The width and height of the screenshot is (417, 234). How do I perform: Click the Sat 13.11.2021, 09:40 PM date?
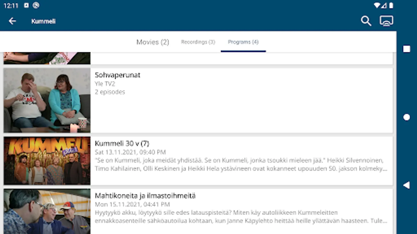tap(130, 152)
